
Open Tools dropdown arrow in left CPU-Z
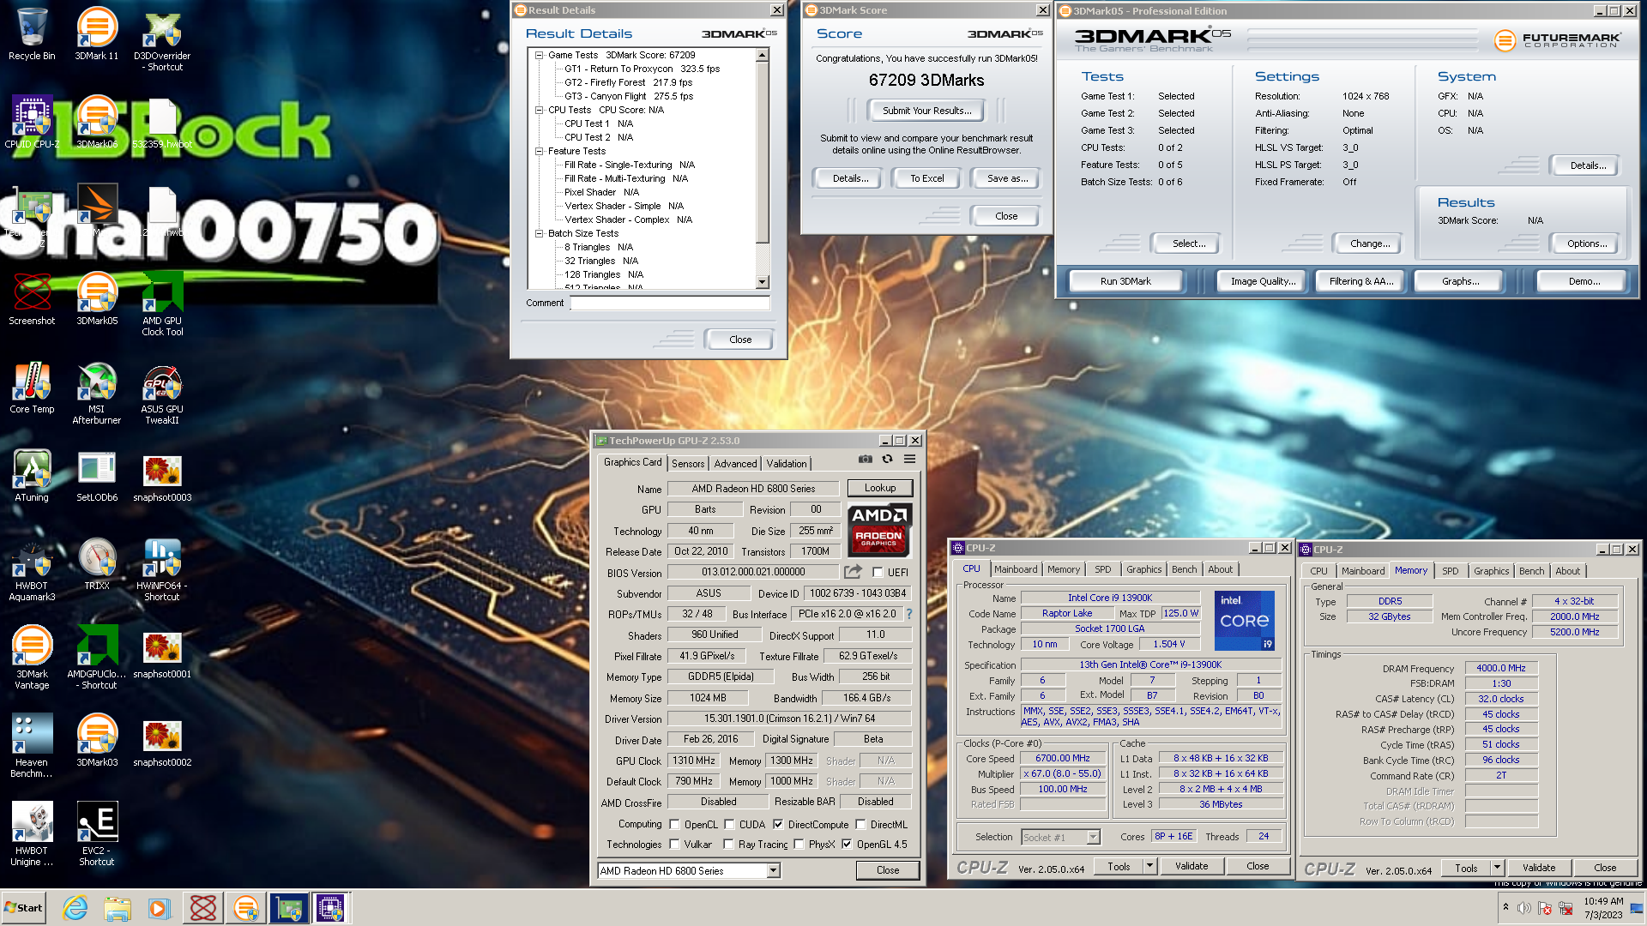[x=1150, y=867]
